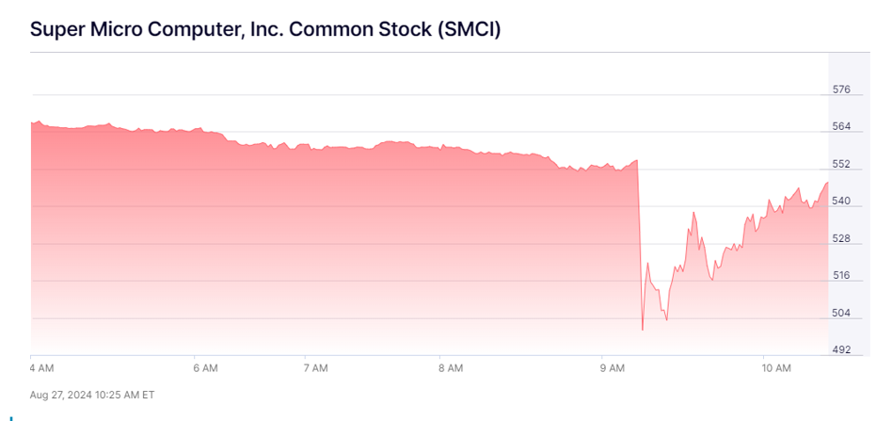The width and height of the screenshot is (892, 421).
Task: Select the 7 AM time axis marker
Action: (314, 368)
